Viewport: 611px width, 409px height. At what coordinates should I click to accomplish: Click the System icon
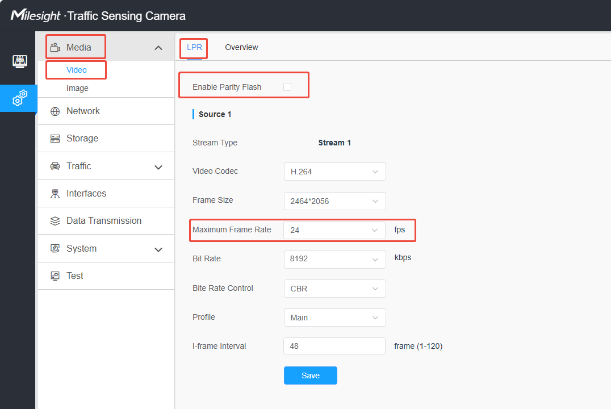[x=55, y=248]
